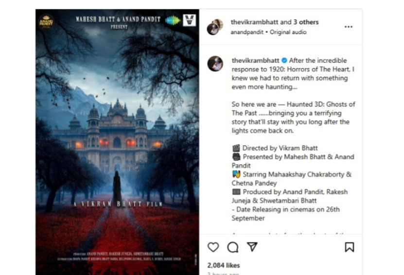
Task: Click the '3 others' collaborators link
Action: click(306, 22)
